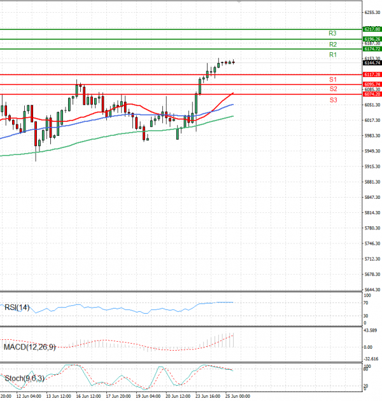This screenshot has width=382, height=401.
Task: Click the MACD scale value 43.589
Action: [371, 330]
